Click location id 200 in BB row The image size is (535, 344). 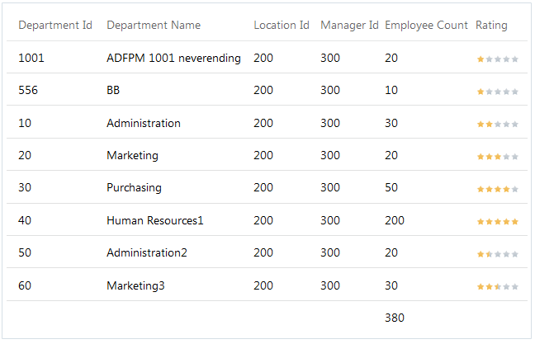click(x=263, y=91)
